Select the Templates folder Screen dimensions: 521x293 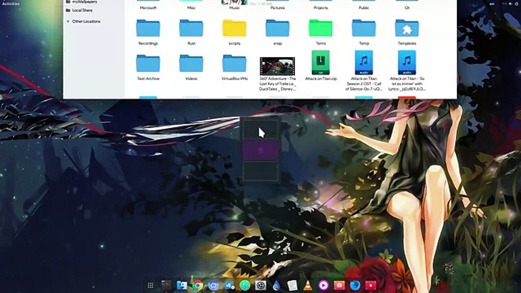[x=407, y=32]
